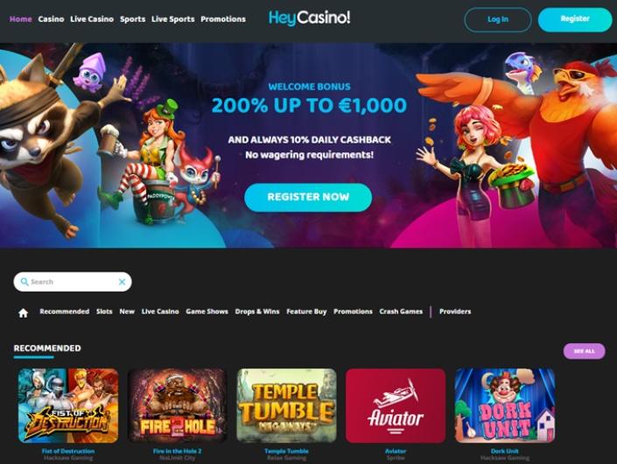This screenshot has width=617, height=464.
Task: Go to the Sports menu item
Action: click(x=133, y=19)
